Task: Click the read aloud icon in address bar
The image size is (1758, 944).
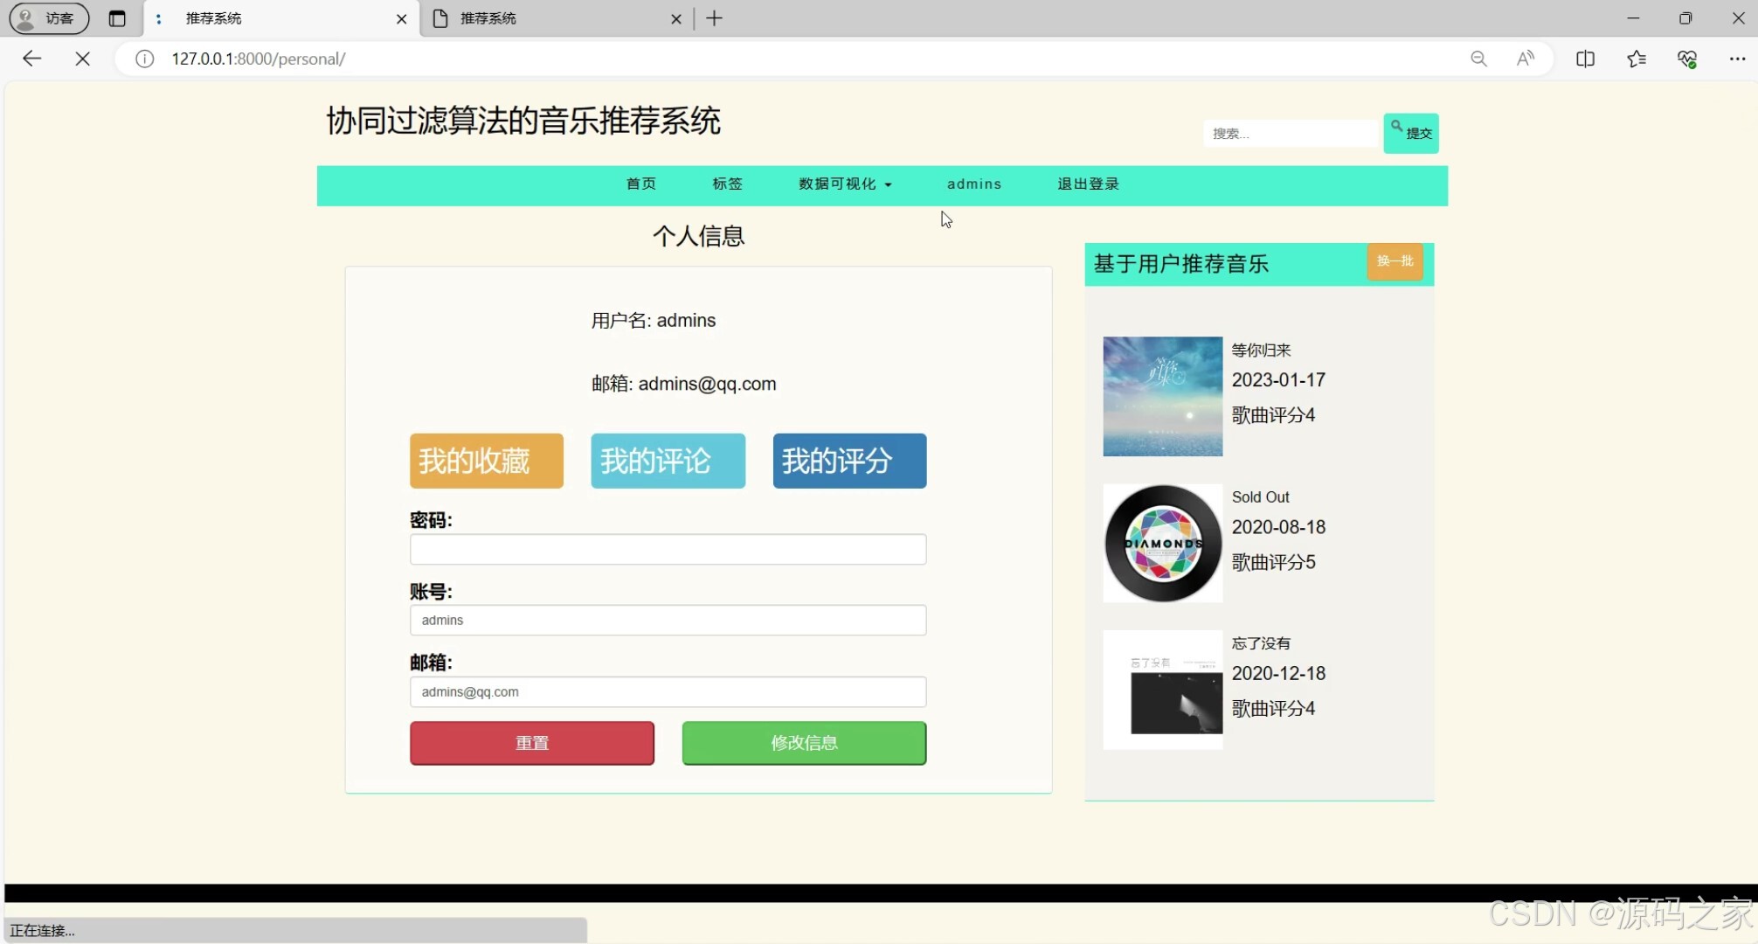Action: pos(1526,59)
